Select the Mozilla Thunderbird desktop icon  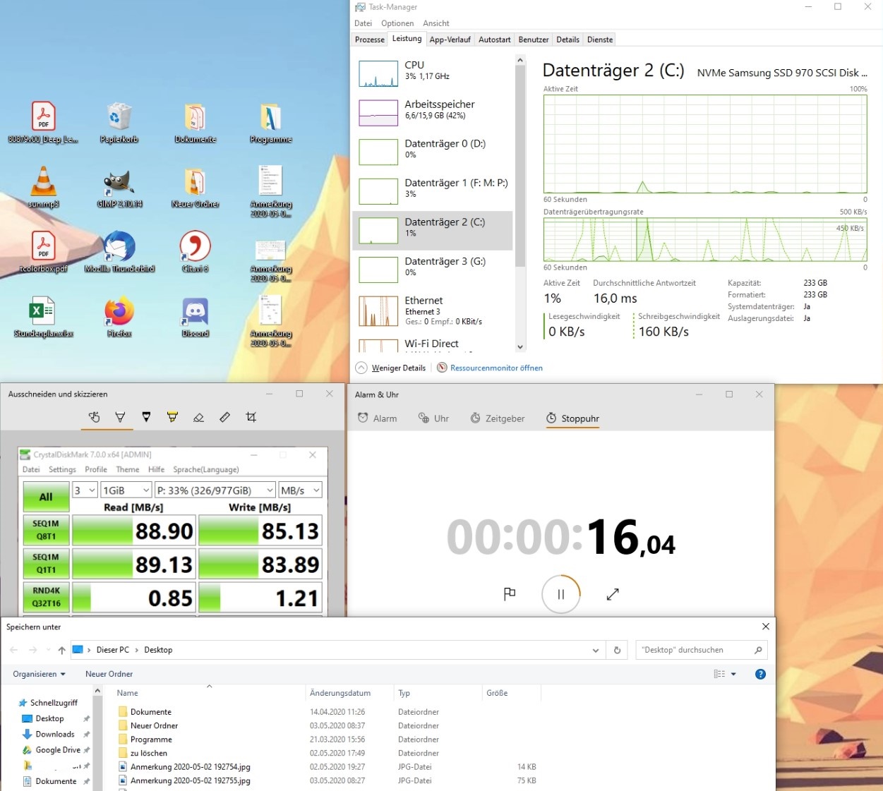tap(119, 252)
